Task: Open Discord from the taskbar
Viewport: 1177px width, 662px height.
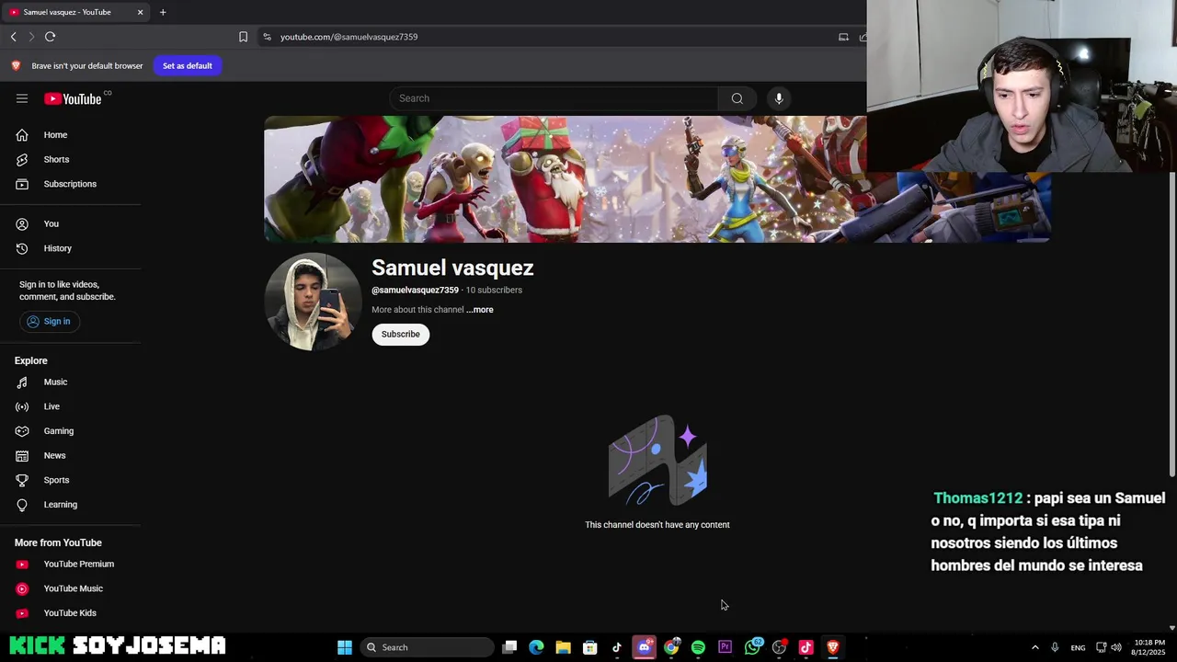Action: point(644,647)
